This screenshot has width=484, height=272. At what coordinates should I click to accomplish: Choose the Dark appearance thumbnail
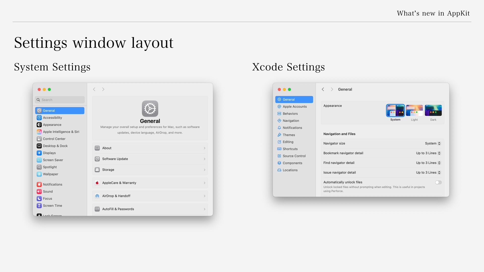tap(433, 110)
